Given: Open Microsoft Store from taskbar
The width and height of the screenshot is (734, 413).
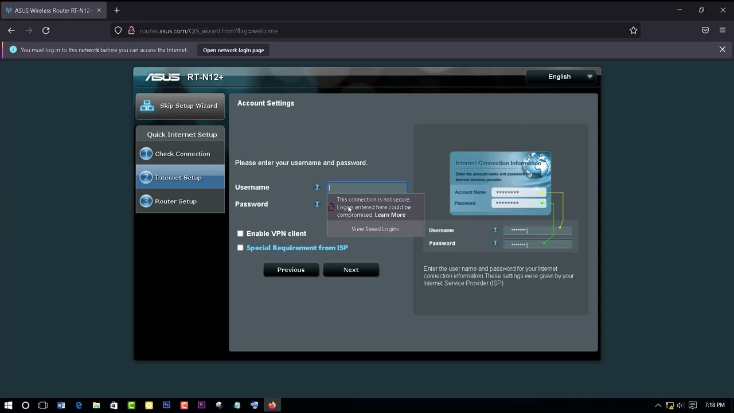Looking at the screenshot, I should [114, 405].
